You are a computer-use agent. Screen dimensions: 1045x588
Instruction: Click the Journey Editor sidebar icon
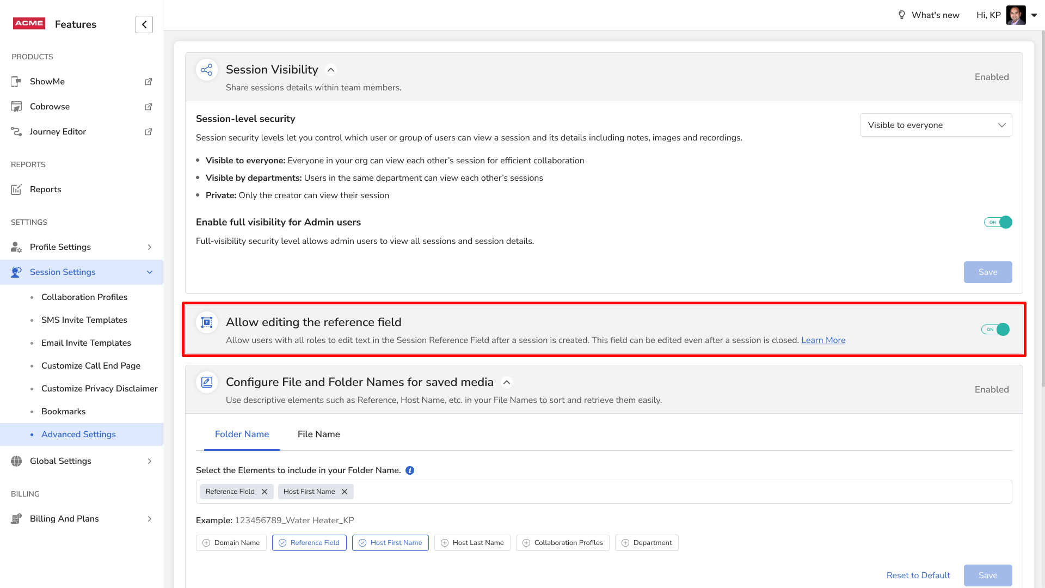pos(16,132)
